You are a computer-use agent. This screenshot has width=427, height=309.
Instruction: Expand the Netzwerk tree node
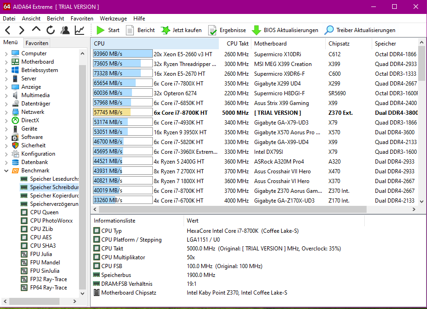point(6,113)
